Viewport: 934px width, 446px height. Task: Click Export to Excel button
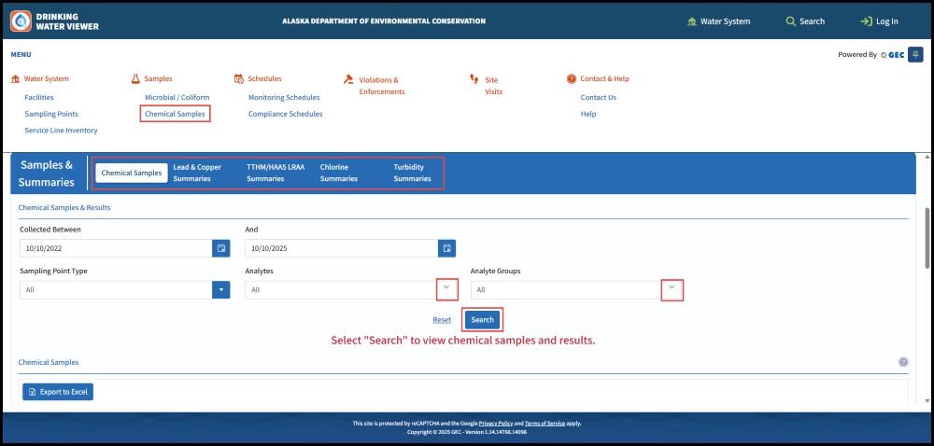pos(58,392)
